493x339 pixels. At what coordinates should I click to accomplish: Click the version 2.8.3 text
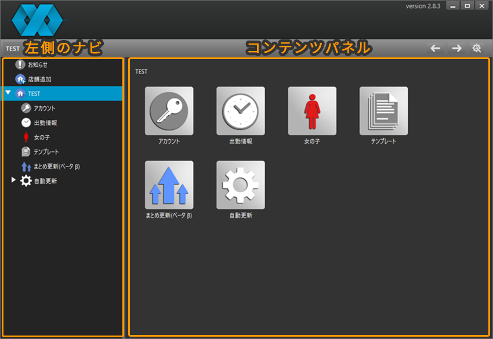(423, 6)
